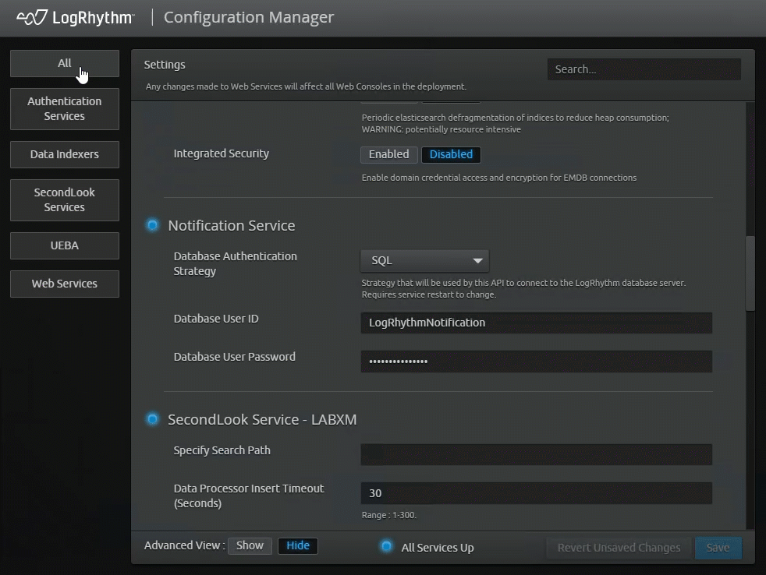
Task: Select the UEBA category
Action: click(x=64, y=245)
